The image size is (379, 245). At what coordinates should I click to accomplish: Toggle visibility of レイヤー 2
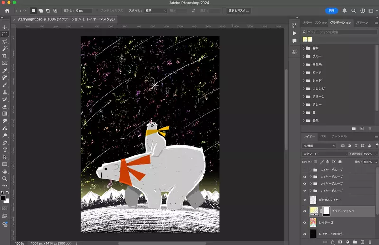pos(305,222)
